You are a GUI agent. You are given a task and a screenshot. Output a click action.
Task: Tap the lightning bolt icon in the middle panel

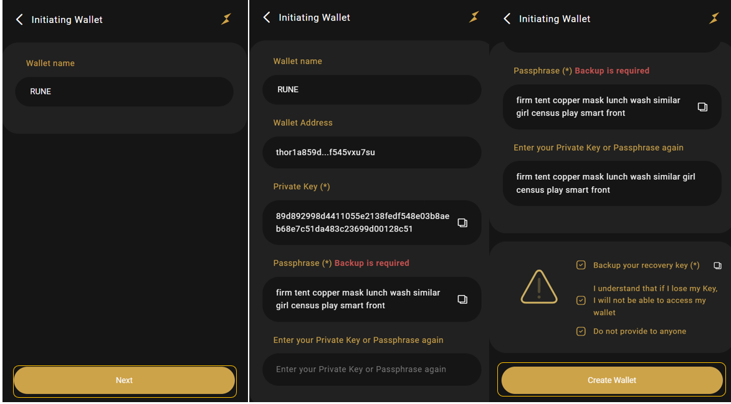(x=474, y=17)
